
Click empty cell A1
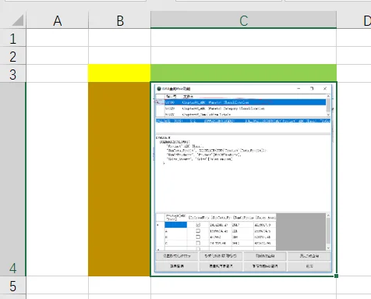point(57,37)
